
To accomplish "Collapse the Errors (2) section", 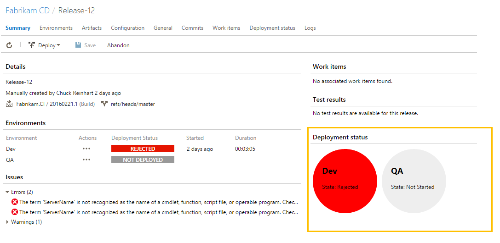I will 8,192.
